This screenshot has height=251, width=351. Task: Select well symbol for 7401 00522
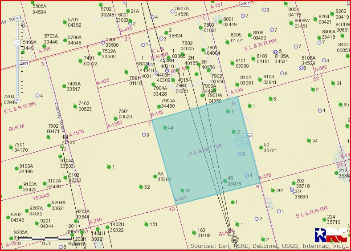pos(81,61)
